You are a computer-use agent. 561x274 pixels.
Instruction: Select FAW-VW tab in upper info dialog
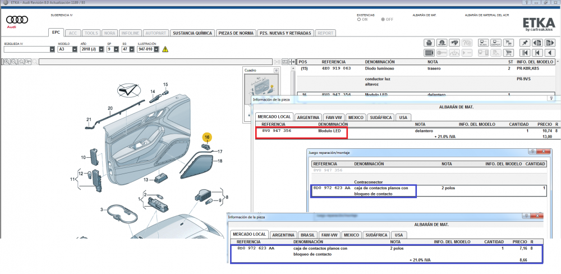coord(333,117)
